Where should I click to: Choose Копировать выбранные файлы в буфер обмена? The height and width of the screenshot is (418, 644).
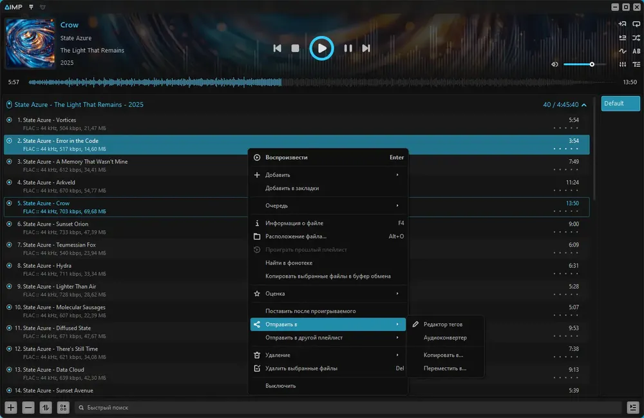coord(328,276)
